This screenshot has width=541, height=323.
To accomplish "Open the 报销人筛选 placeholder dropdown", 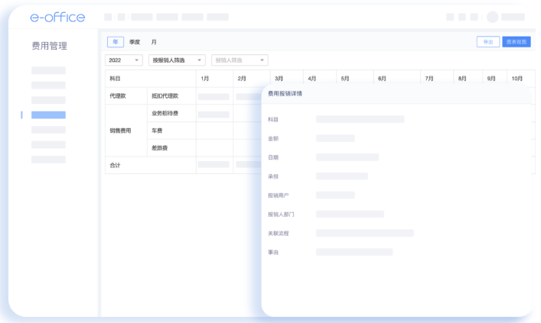I will [240, 60].
